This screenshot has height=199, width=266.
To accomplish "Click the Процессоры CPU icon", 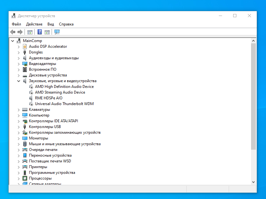I will point(25,178).
